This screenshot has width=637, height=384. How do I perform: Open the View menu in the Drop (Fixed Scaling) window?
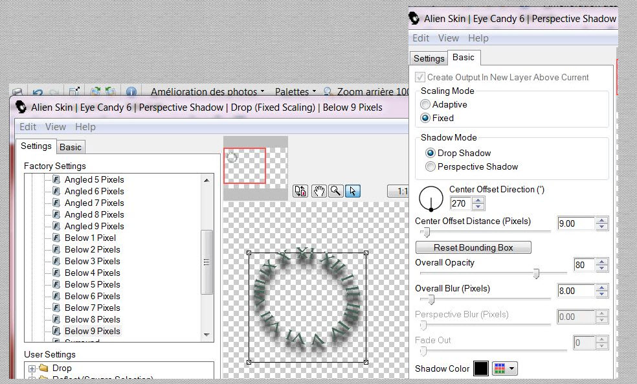[56, 127]
